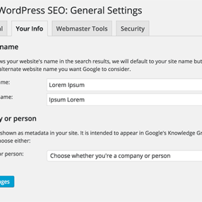
Task: Select the Security tab
Action: click(x=132, y=29)
